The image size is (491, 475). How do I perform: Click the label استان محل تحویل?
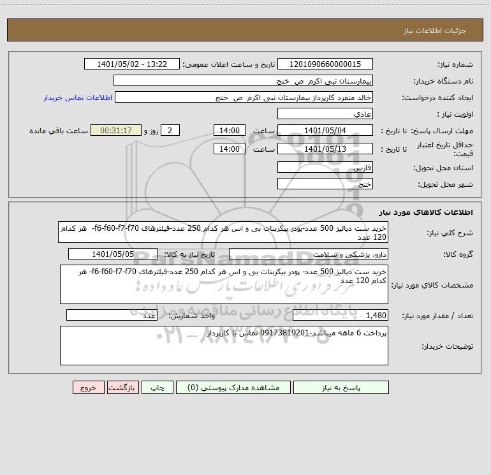click(443, 168)
